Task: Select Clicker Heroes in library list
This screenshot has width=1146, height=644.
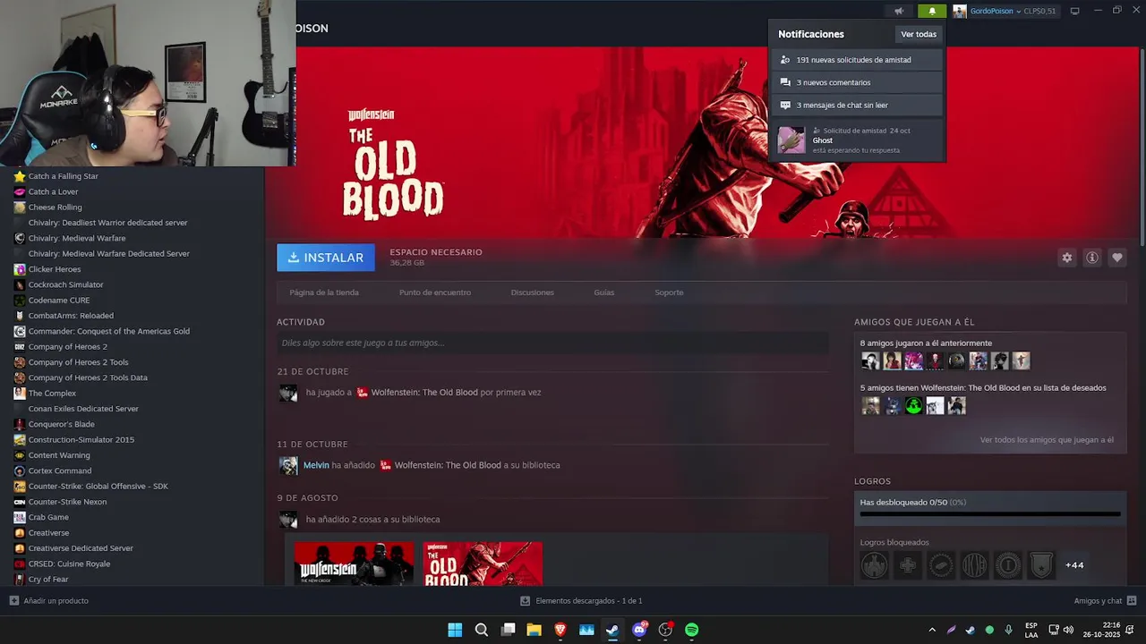Action: coord(55,269)
